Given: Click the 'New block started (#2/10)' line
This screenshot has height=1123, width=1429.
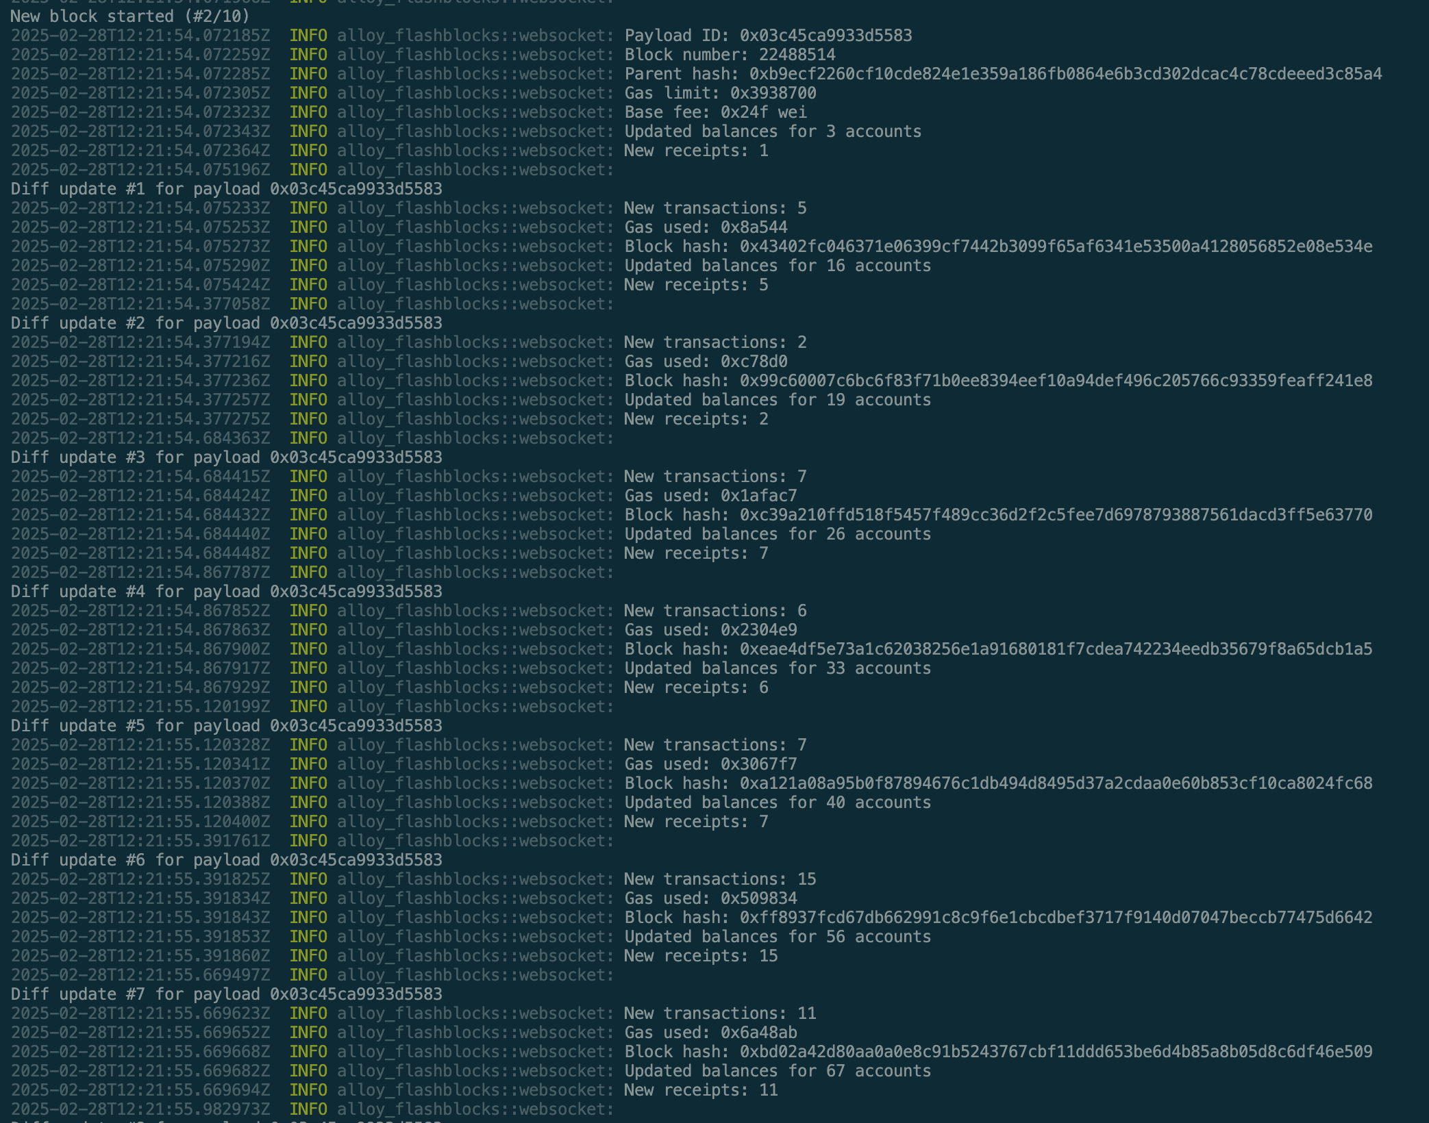Looking at the screenshot, I should point(130,16).
